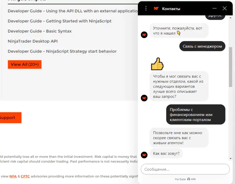Open 'NinjaScript Strategy start behavior' guide
The image size is (235, 184).
pos(62,51)
